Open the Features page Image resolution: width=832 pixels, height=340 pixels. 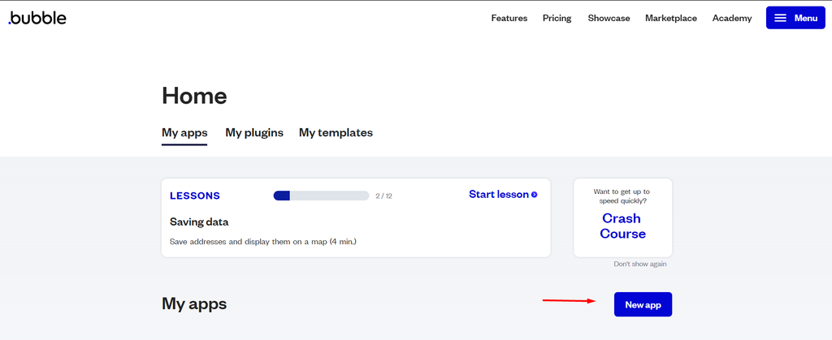point(509,18)
